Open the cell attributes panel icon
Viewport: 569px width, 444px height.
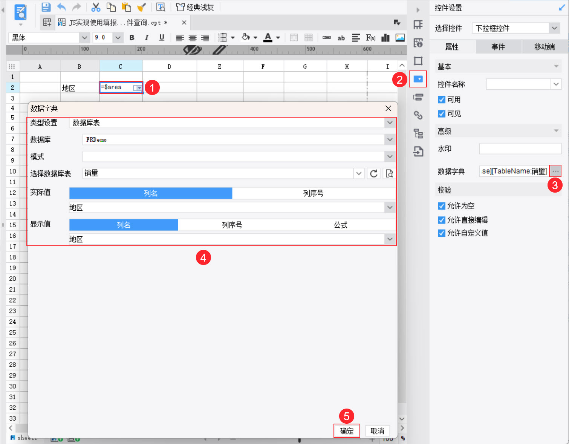pos(418,43)
